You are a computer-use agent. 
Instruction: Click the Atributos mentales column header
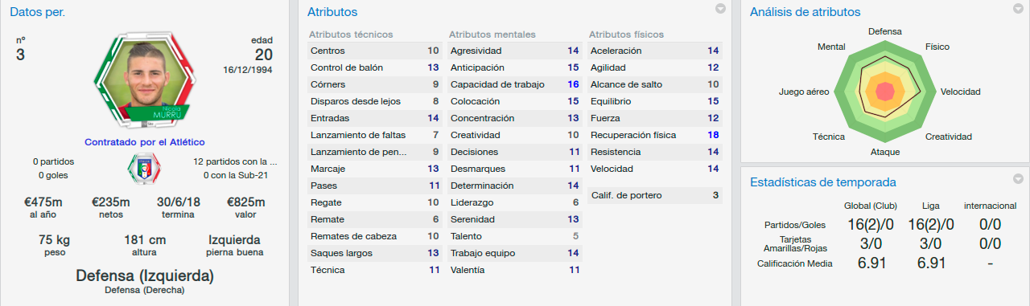click(x=492, y=35)
